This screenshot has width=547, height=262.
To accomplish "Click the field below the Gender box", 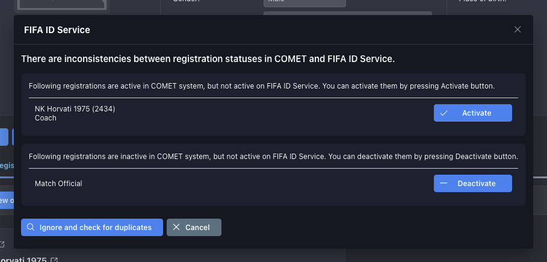I will 347,12.
